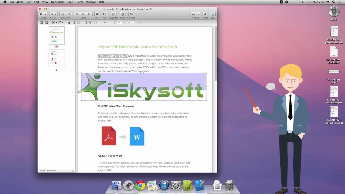Screen dimensions: 345x194
Task: Toggle bold text formatting
Action: pos(129,23)
